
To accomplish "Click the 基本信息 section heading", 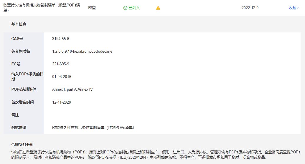I will tap(19, 24).
